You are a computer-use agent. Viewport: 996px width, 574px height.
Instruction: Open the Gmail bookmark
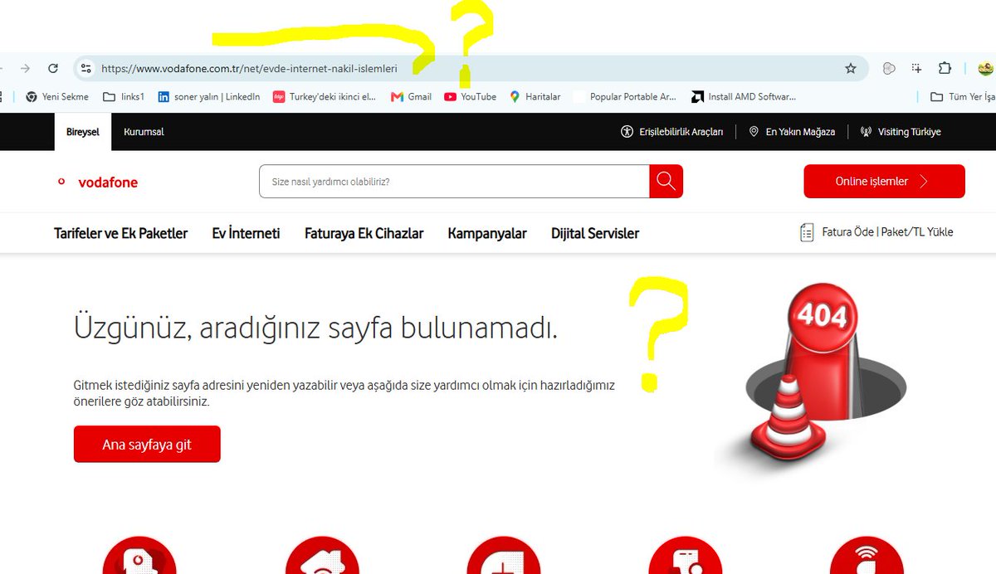coord(411,97)
